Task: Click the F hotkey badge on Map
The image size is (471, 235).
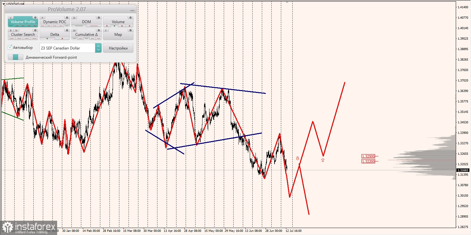Action: point(106,30)
